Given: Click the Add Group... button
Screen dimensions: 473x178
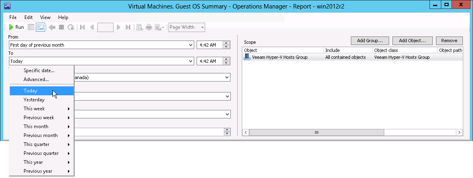Looking at the screenshot, I should pos(370,41).
